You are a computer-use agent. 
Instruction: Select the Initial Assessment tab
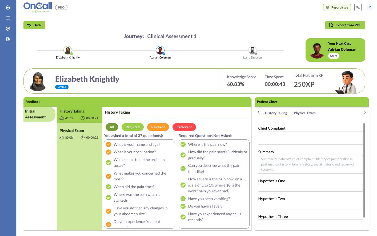click(x=39, y=114)
